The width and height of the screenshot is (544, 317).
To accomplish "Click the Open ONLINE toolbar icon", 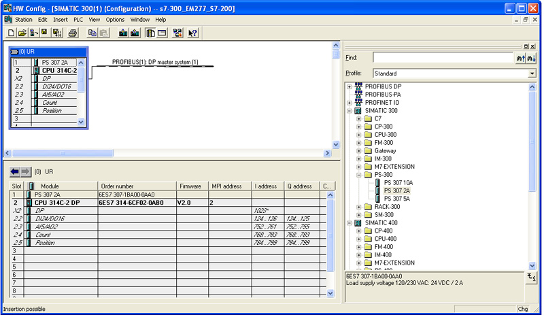I will point(33,33).
